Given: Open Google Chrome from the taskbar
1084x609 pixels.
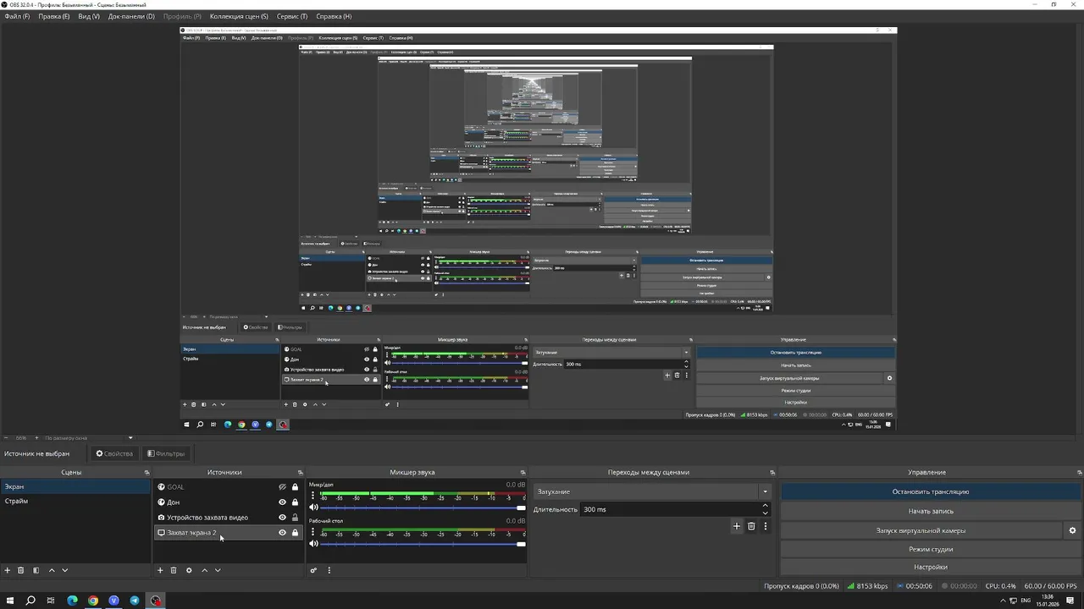Looking at the screenshot, I should tap(93, 601).
